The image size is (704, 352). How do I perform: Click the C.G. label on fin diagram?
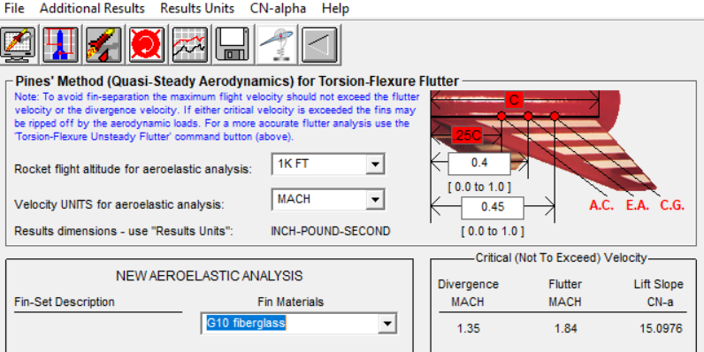coord(672,206)
